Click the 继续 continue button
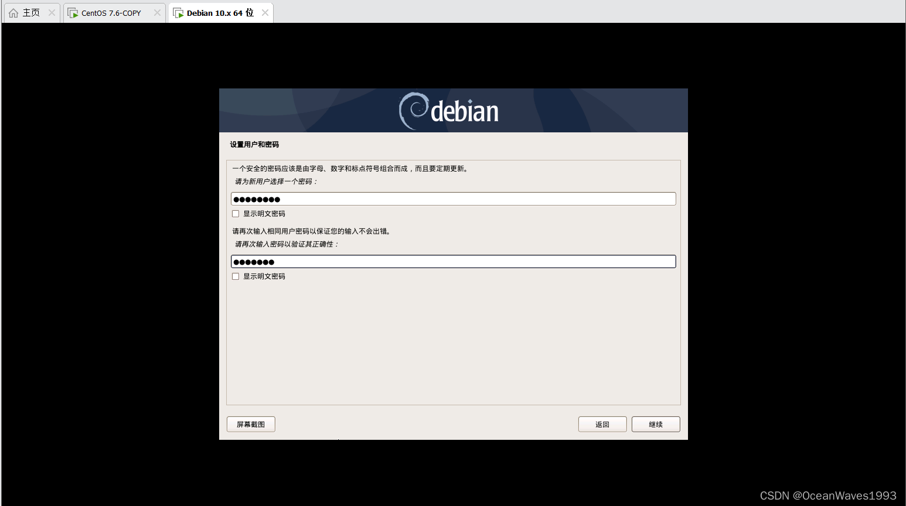The image size is (906, 506). pos(656,424)
